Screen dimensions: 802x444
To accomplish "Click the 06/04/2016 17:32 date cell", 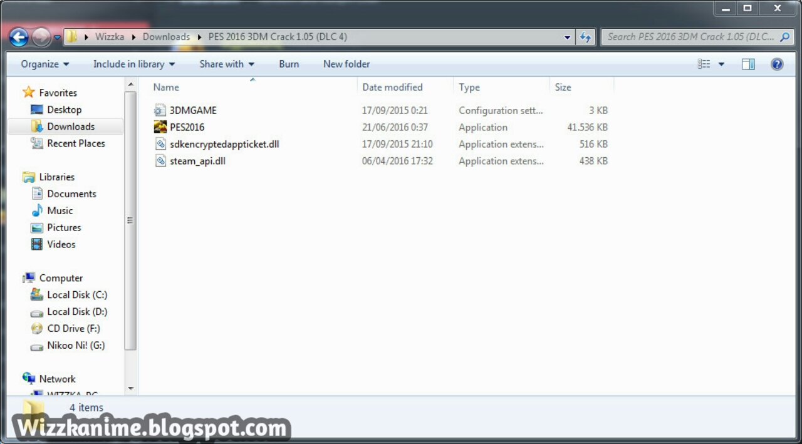I will (x=397, y=161).
